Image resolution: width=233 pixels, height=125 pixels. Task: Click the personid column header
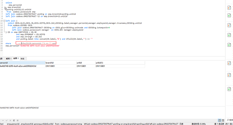click(x=22, y=63)
